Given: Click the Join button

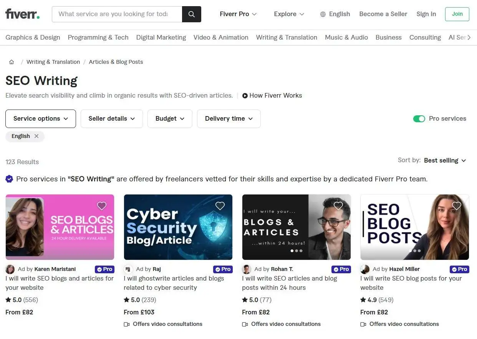Looking at the screenshot, I should pos(457,14).
